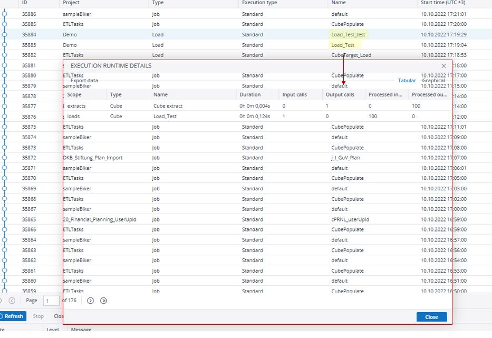Viewport: 492px width, 338px height.
Task: Switch to Graphical view
Action: [433, 81]
